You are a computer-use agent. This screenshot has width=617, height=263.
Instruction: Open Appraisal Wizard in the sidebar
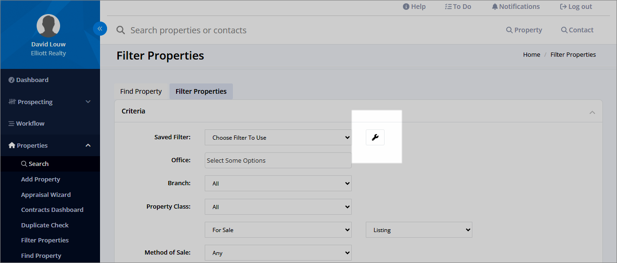point(46,195)
